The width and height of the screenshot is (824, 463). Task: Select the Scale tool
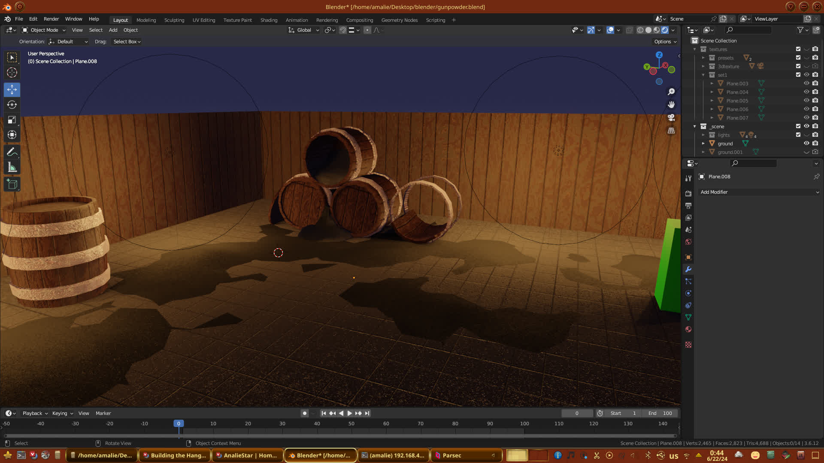[12, 120]
